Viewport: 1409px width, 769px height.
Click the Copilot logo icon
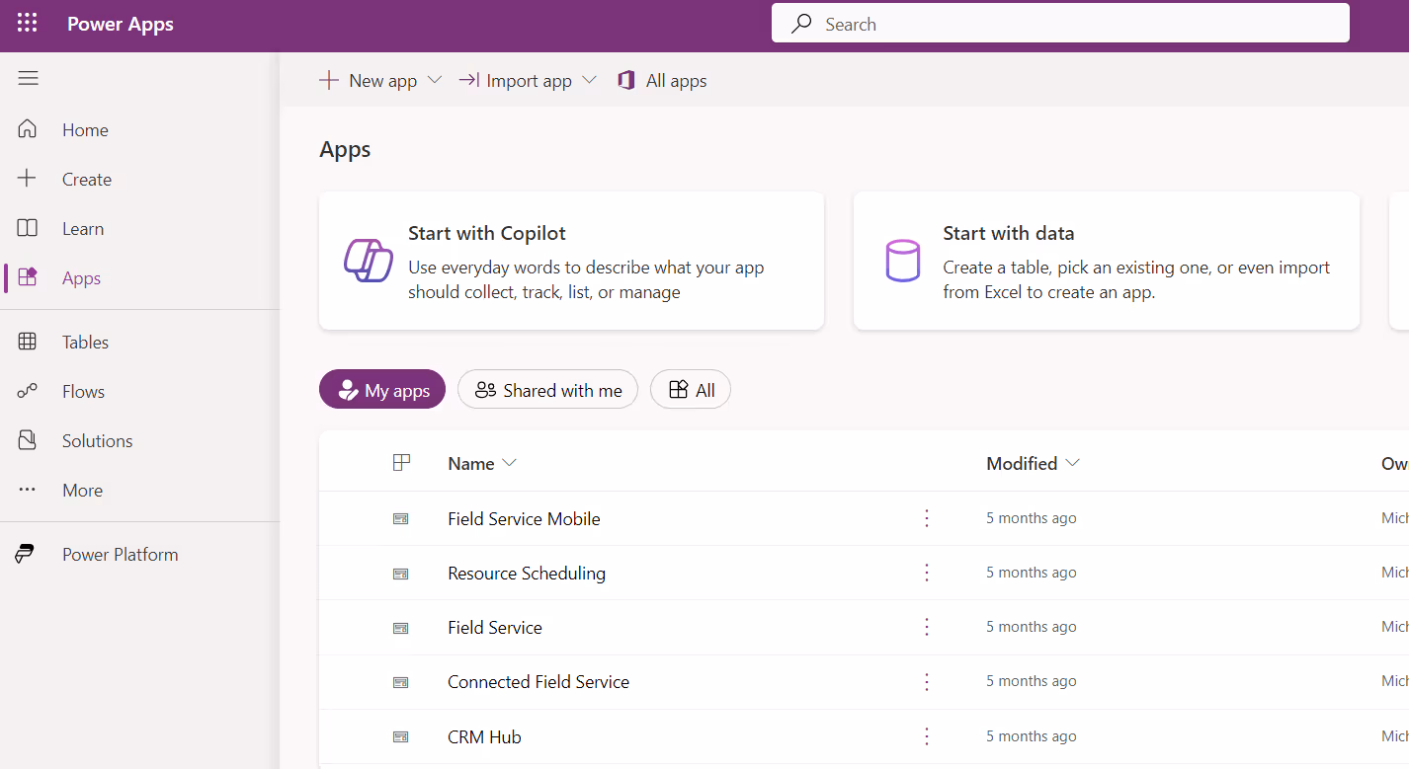pyautogui.click(x=369, y=261)
